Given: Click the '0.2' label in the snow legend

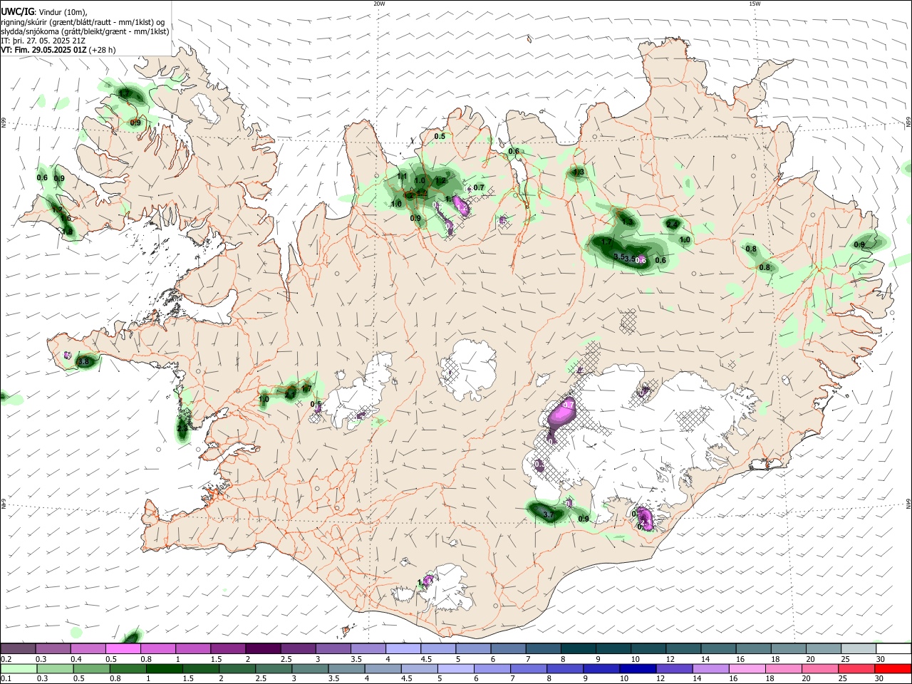Looking at the screenshot, I should 5,659.
